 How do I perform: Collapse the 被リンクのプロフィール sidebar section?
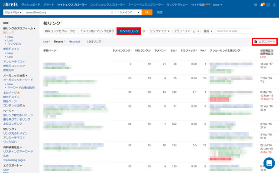[x=19, y=28]
